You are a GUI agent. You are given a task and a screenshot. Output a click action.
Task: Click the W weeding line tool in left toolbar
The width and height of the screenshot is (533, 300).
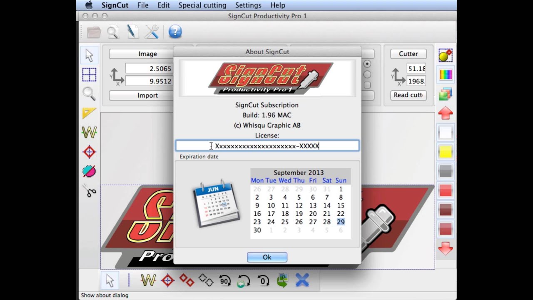pyautogui.click(x=89, y=132)
